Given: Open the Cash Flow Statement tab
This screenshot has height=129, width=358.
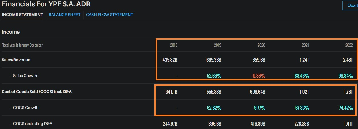Looking at the screenshot, I should click(109, 15).
